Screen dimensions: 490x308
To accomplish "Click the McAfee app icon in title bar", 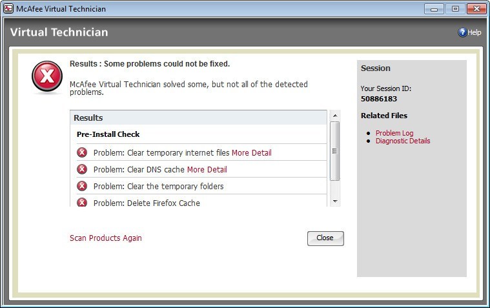I will point(8,8).
